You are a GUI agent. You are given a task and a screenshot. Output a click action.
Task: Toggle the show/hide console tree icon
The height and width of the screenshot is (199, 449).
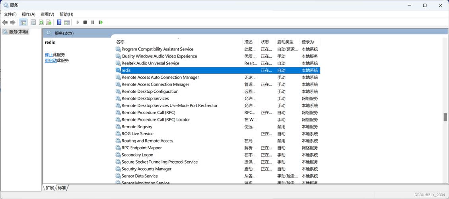pos(23,22)
